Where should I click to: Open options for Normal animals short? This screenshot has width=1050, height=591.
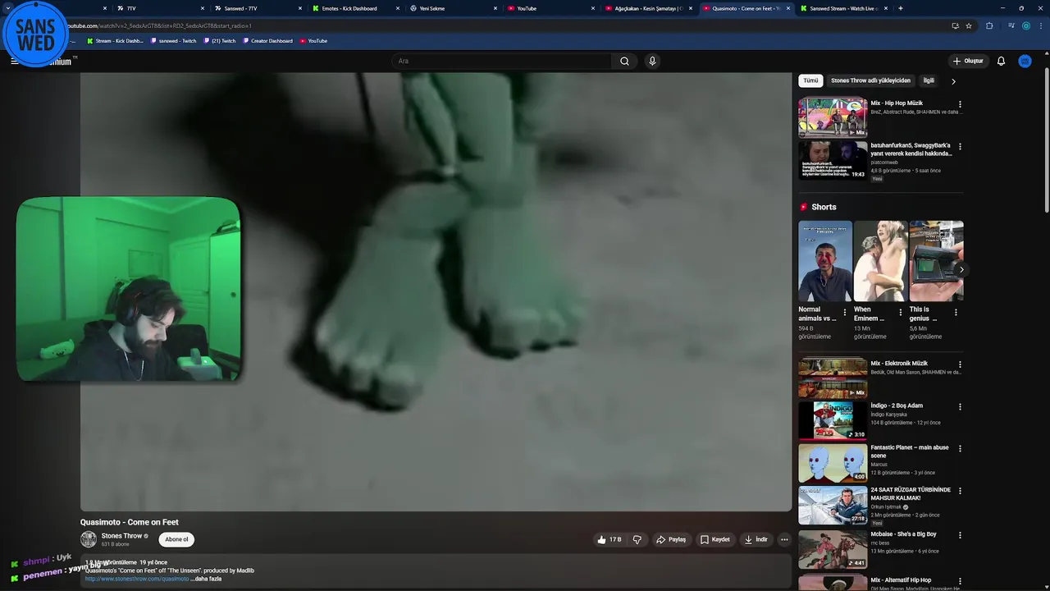pyautogui.click(x=845, y=312)
